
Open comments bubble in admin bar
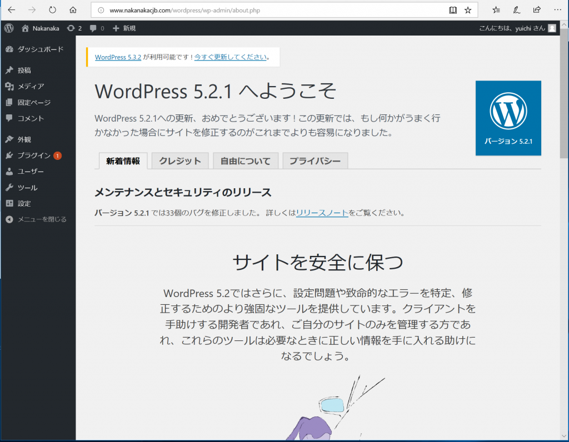[x=97, y=28]
